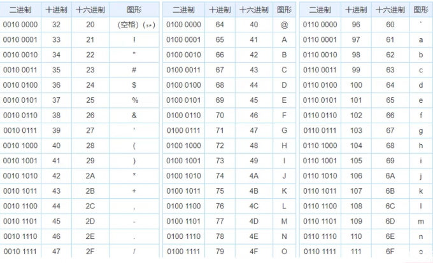Click hexadecimal value 26
Viewport: 433px width, 263px height.
pyautogui.click(x=90, y=116)
